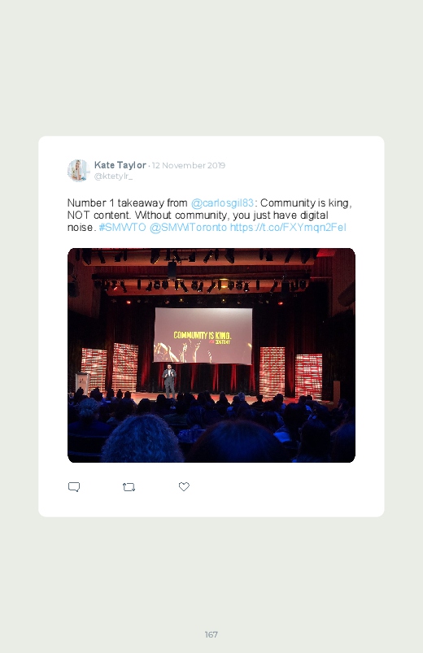423x653 pixels.
Task: Open the @SMWiToronto mention link
Action: [x=188, y=228]
